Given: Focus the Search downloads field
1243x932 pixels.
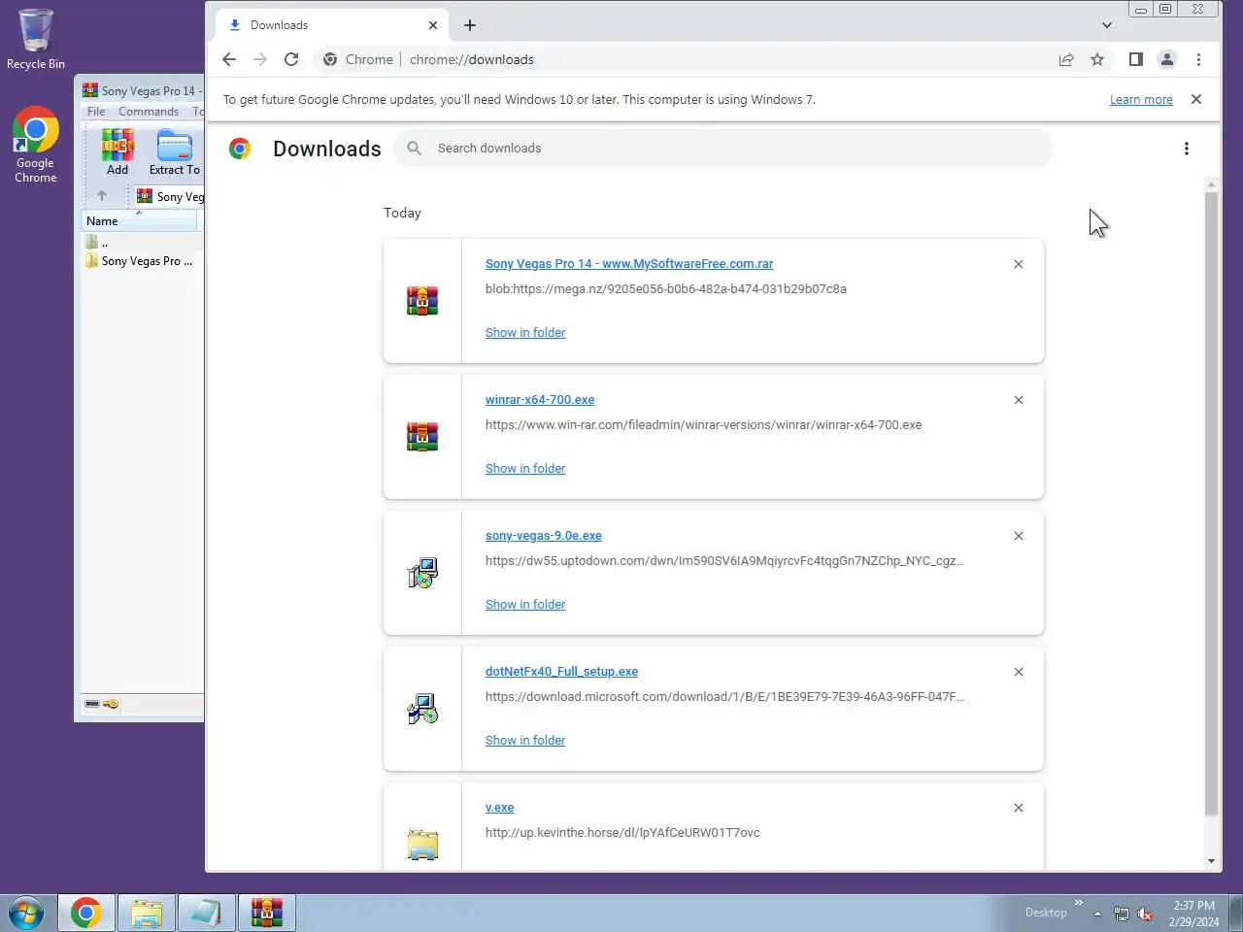Looking at the screenshot, I should 723,149.
